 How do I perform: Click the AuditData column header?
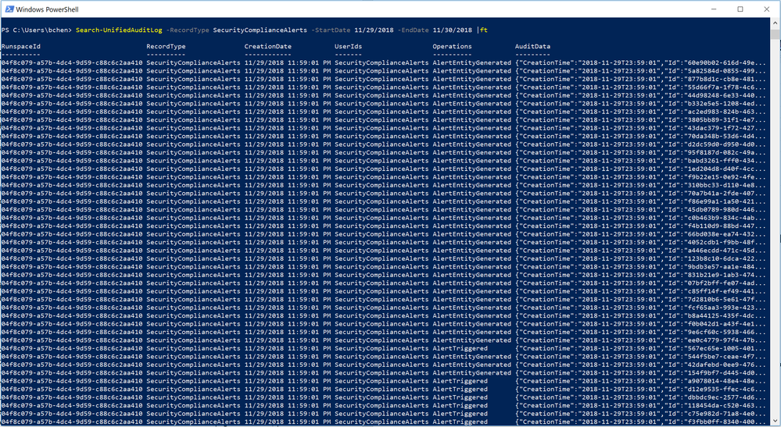click(532, 46)
